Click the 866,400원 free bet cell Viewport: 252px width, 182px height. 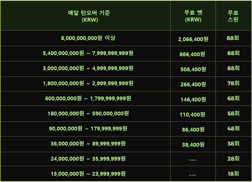coord(192,54)
